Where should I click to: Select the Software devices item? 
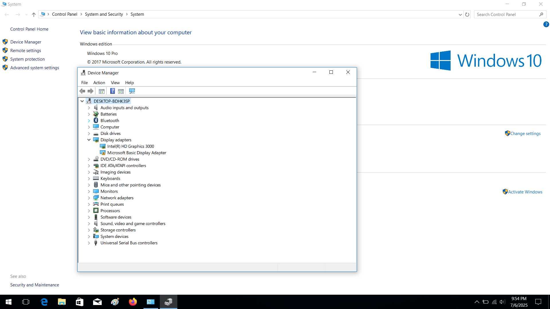click(x=116, y=217)
